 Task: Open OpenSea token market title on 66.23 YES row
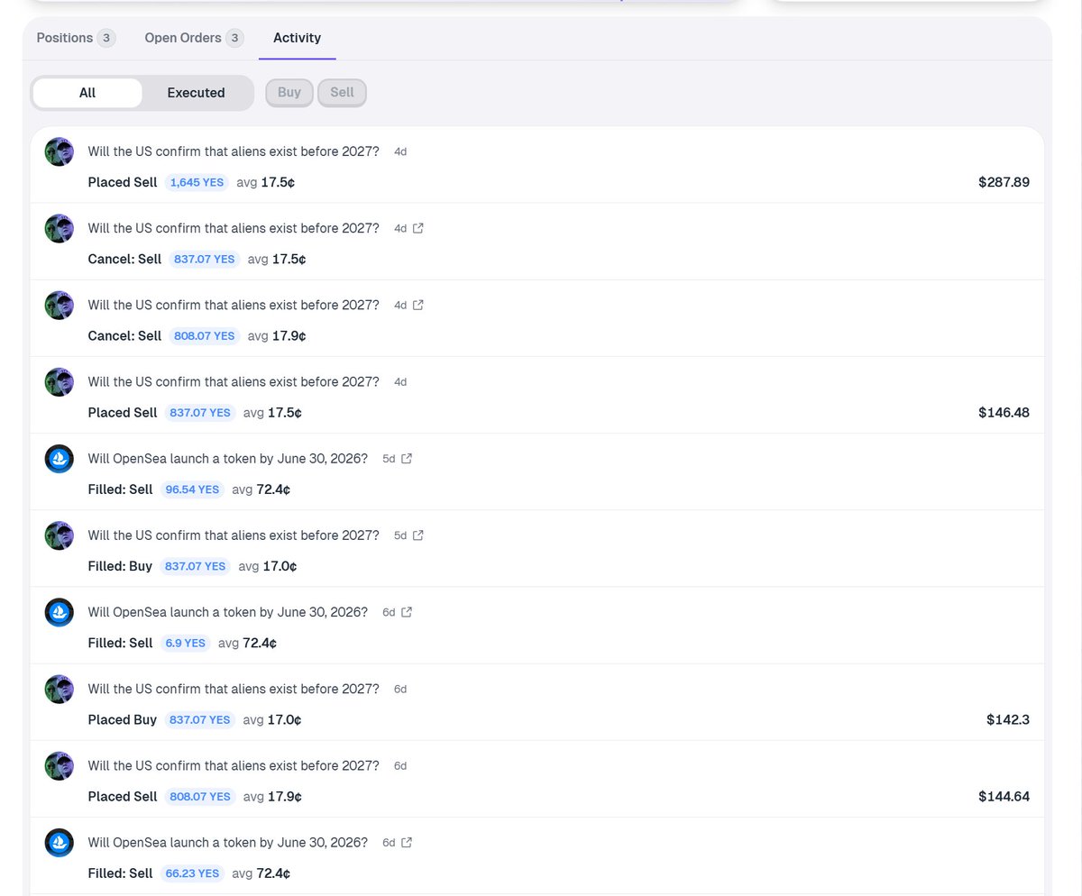tap(227, 842)
